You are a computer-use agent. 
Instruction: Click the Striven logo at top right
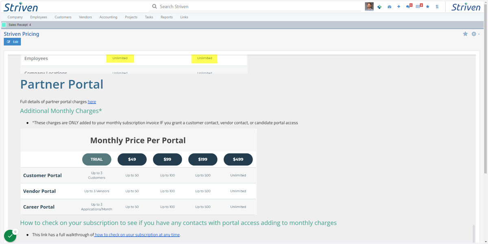click(x=466, y=6)
